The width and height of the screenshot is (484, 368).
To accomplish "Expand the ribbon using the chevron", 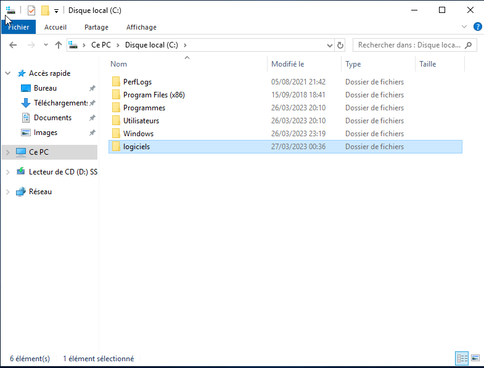I will [465, 27].
